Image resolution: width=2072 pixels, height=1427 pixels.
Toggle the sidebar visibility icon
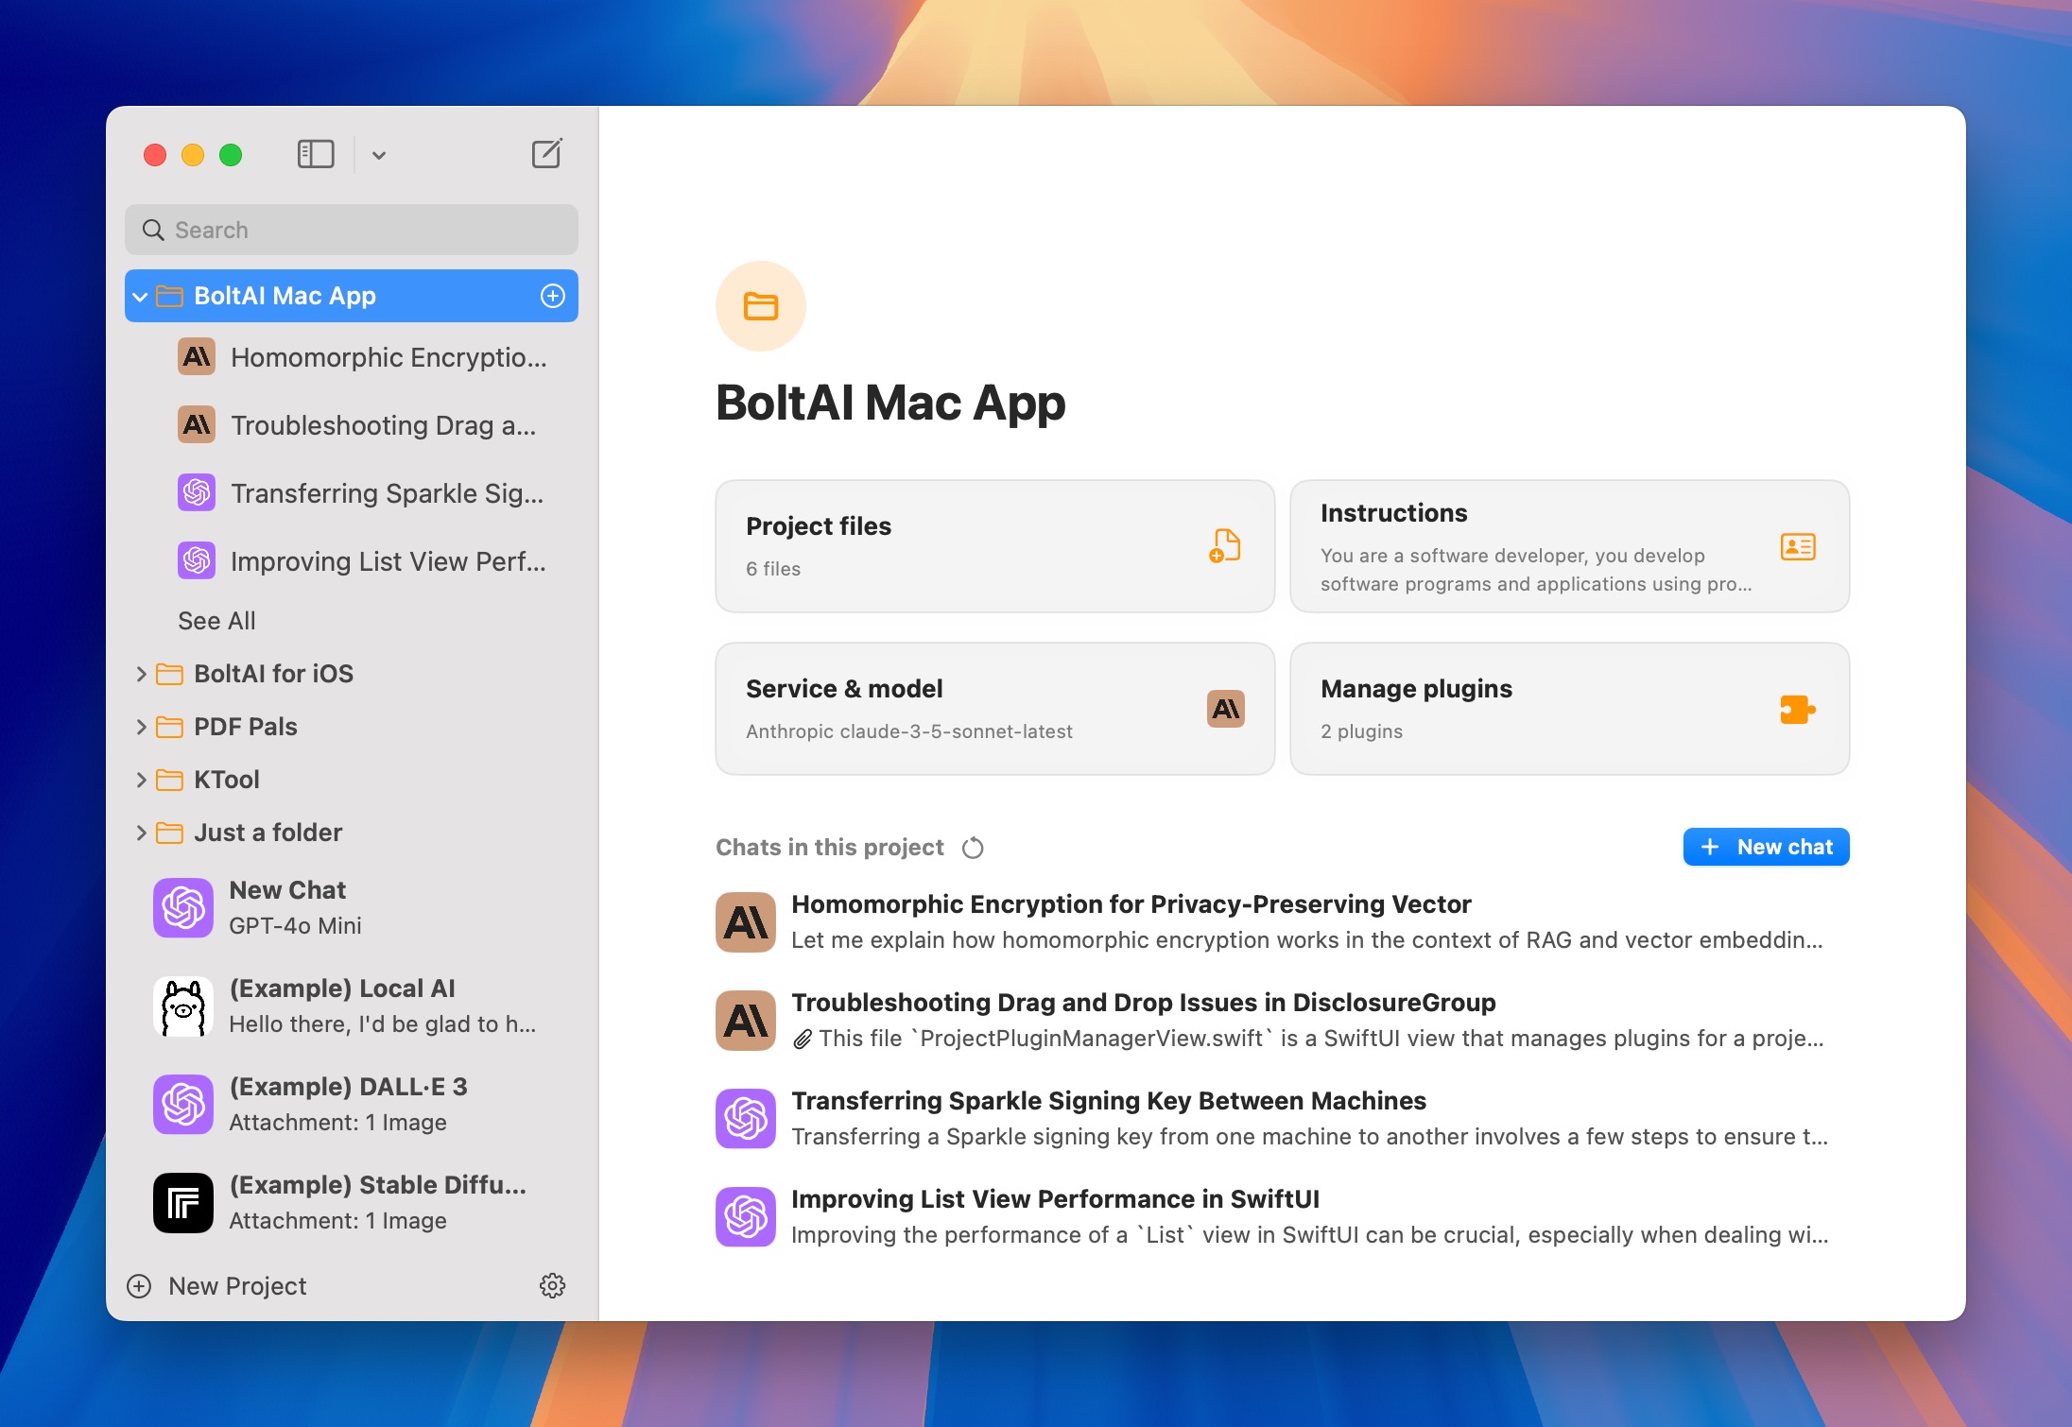(315, 153)
